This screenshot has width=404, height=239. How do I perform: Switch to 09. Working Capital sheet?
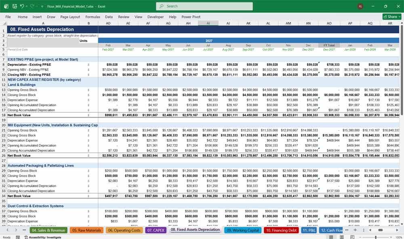[243, 230]
